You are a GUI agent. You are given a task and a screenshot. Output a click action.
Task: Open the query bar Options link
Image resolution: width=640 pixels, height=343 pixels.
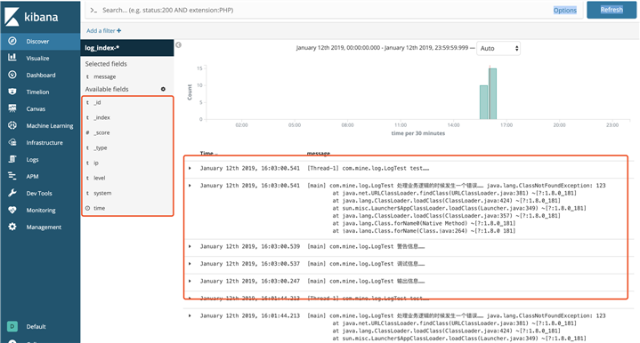[565, 10]
